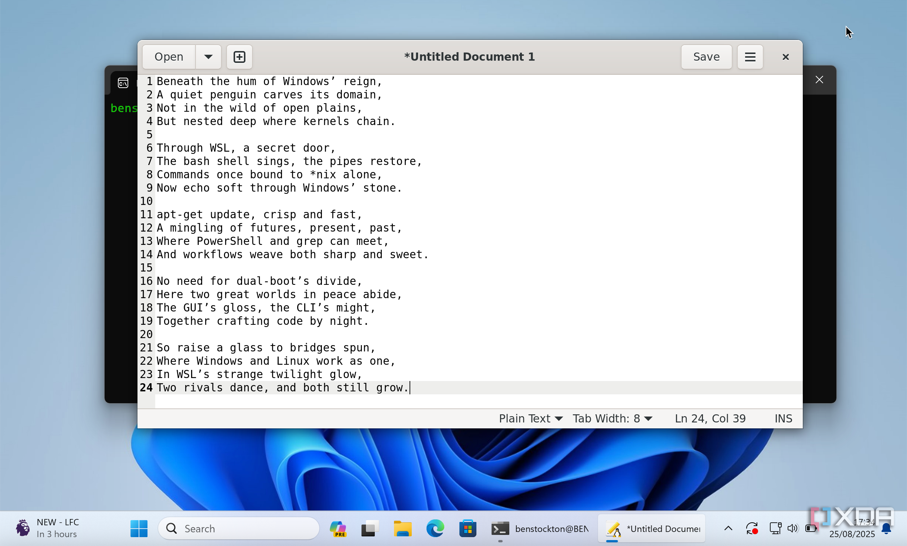The width and height of the screenshot is (907, 546).
Task: Click the Save button
Action: tap(706, 57)
